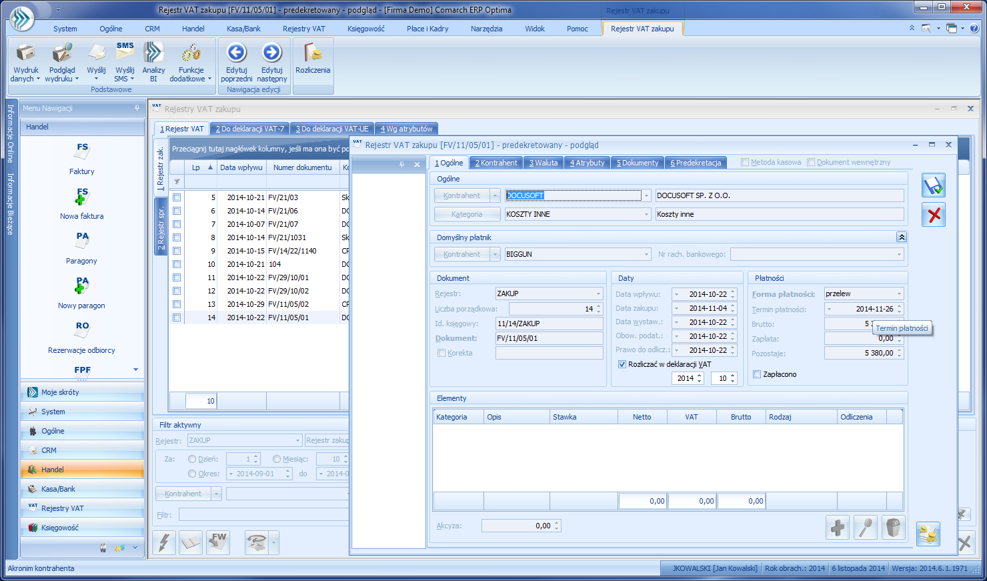Open Rezerwacje odbiorcy in navigation

[x=82, y=338]
